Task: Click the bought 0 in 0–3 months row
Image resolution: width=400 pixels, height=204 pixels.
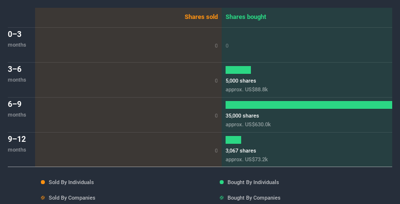Action: pyautogui.click(x=227, y=46)
